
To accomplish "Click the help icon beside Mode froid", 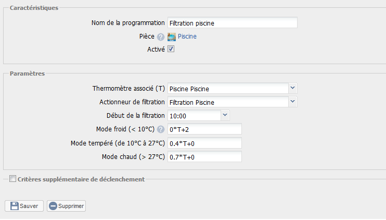I will (x=161, y=129).
